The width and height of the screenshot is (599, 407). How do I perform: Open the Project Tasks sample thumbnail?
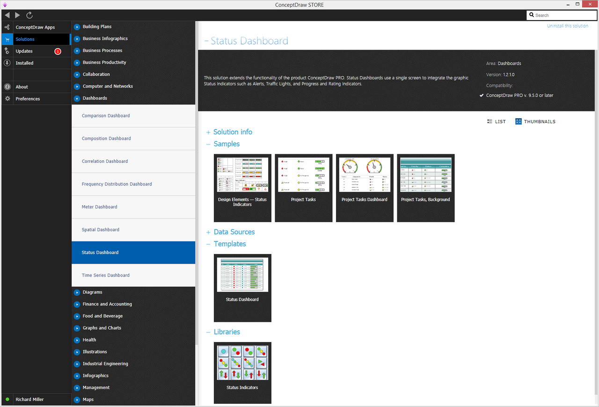(x=304, y=188)
